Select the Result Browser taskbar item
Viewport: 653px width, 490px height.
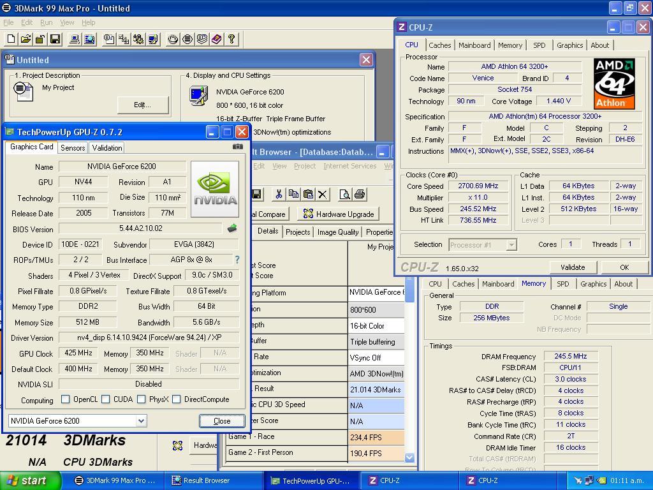(213, 480)
